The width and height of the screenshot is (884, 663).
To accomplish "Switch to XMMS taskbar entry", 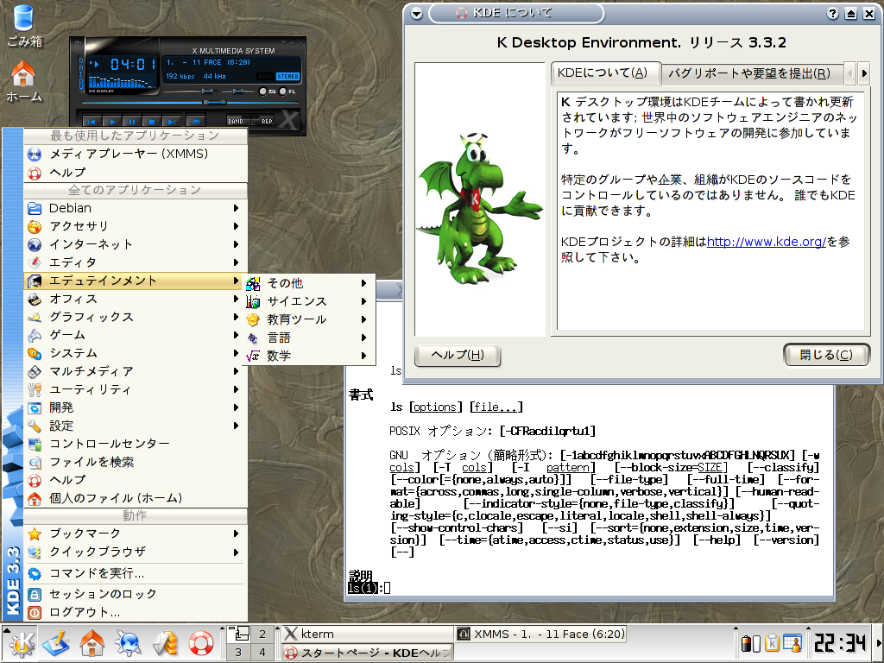I will (540, 634).
